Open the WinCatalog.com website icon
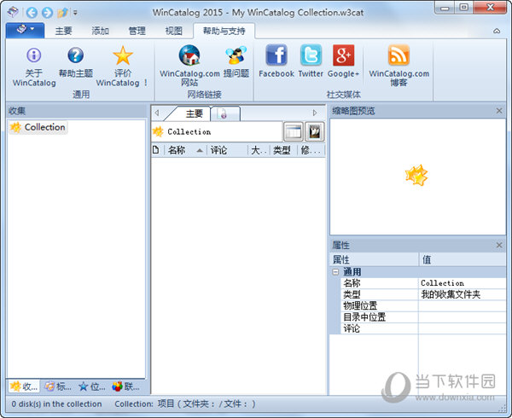Viewport: 512px width, 418px height. point(189,55)
